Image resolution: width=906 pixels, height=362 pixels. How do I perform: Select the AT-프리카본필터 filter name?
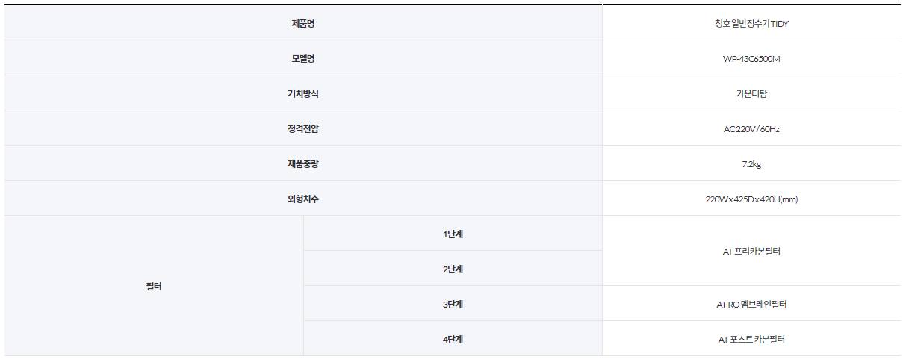pyautogui.click(x=751, y=252)
